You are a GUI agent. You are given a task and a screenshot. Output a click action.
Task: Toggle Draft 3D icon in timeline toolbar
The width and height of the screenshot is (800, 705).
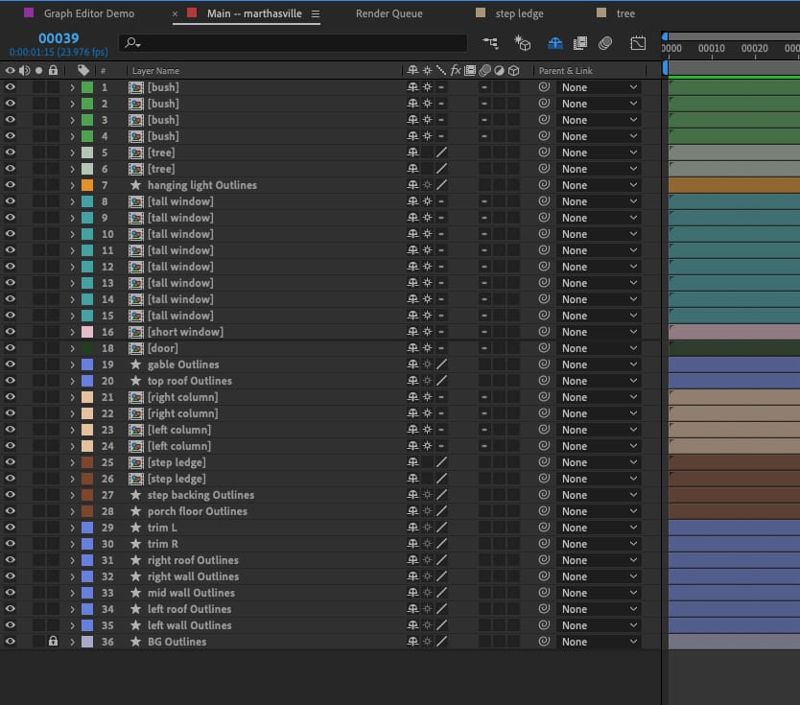point(523,43)
